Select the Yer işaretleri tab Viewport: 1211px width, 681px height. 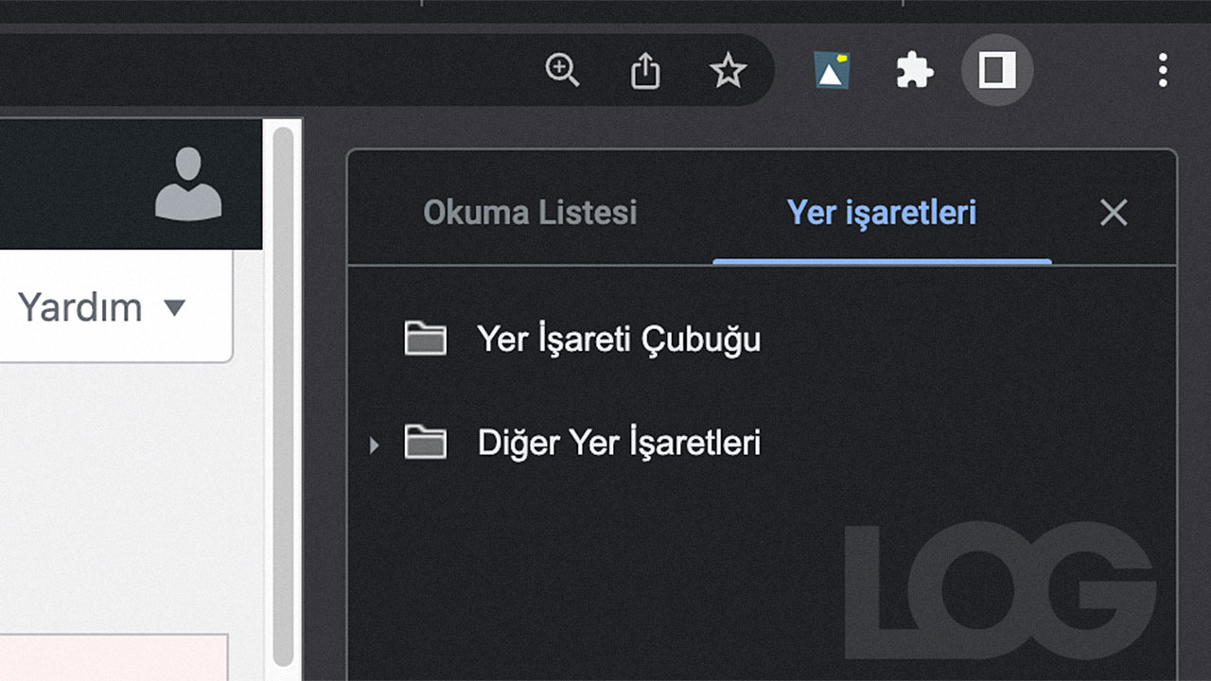pos(882,213)
